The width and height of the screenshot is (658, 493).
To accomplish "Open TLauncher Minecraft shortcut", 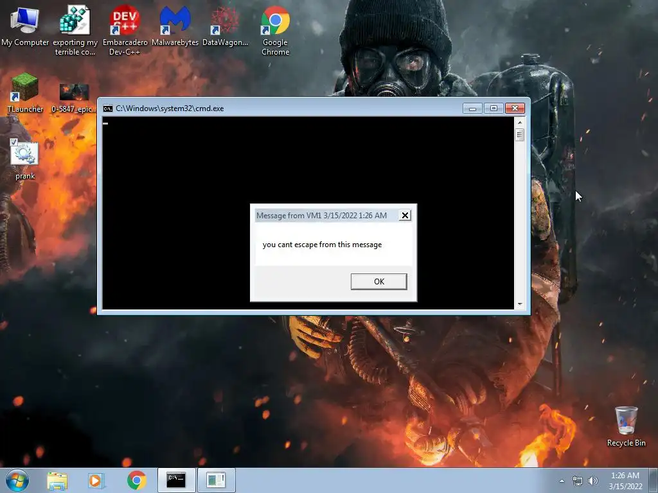I will pyautogui.click(x=25, y=93).
